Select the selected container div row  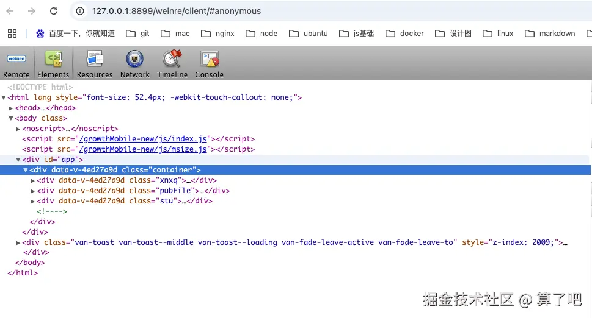[x=295, y=170]
